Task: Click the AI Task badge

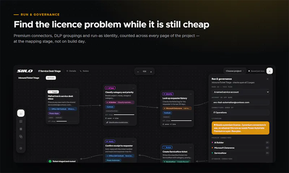Action: point(110,88)
